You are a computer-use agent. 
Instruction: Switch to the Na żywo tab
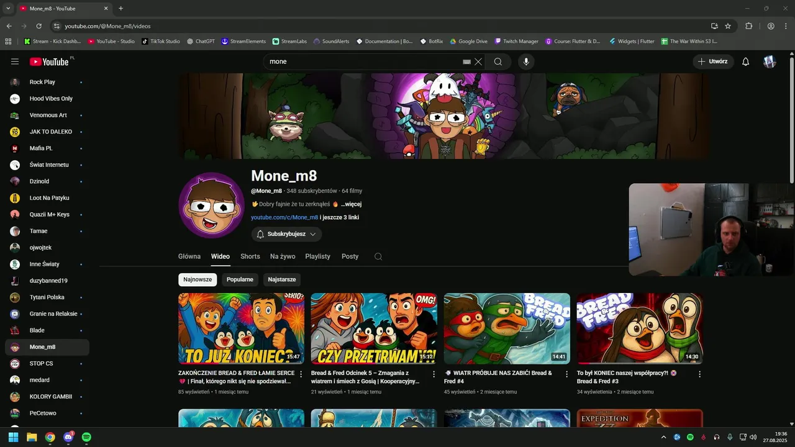pyautogui.click(x=283, y=256)
